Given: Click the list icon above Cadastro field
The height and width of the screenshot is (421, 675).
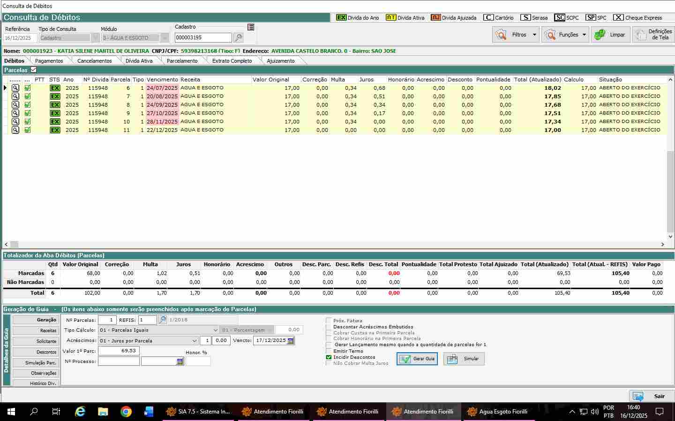Looking at the screenshot, I should [251, 27].
